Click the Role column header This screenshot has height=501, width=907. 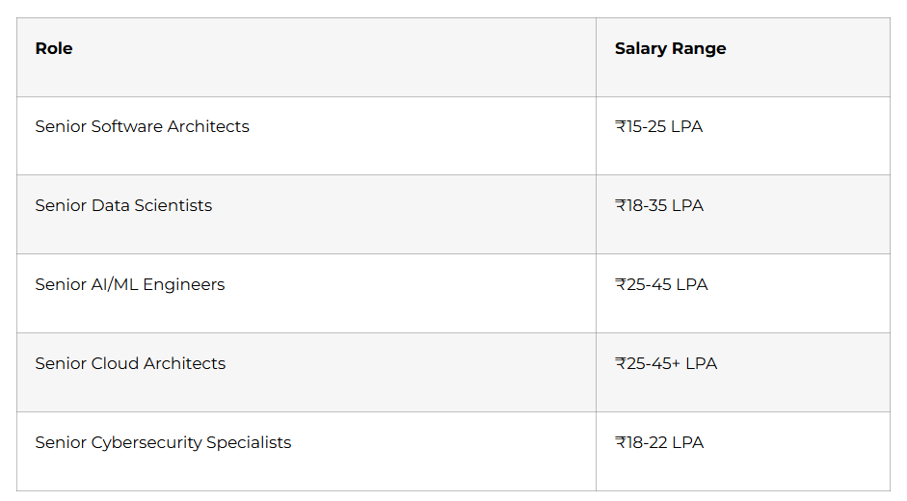tap(54, 48)
